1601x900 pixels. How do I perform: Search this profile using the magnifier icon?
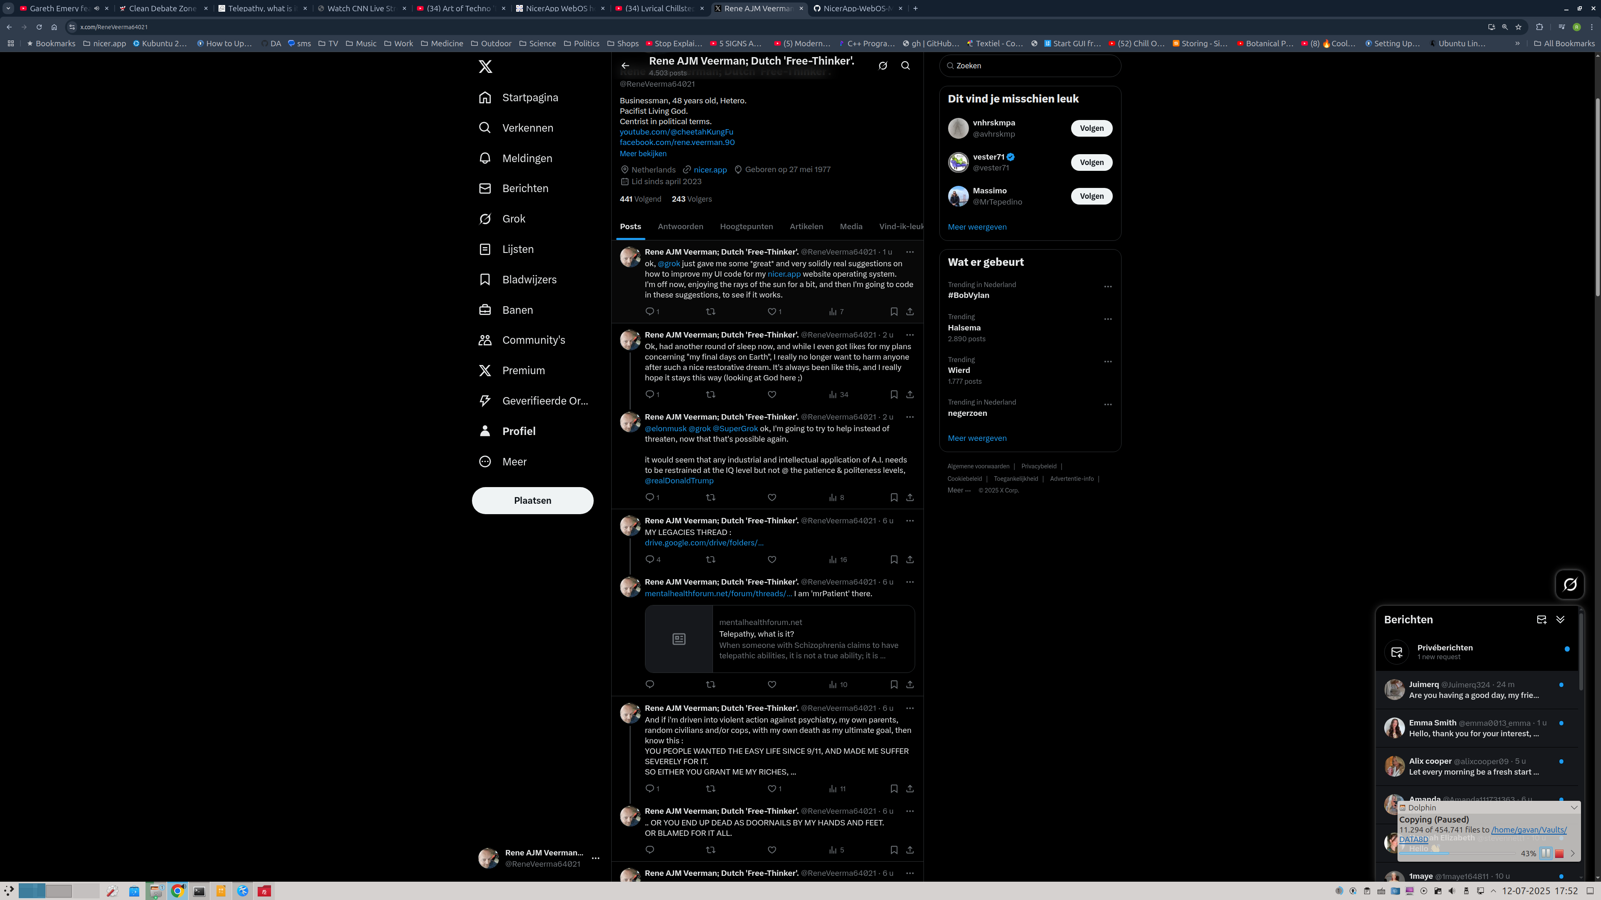coord(906,66)
